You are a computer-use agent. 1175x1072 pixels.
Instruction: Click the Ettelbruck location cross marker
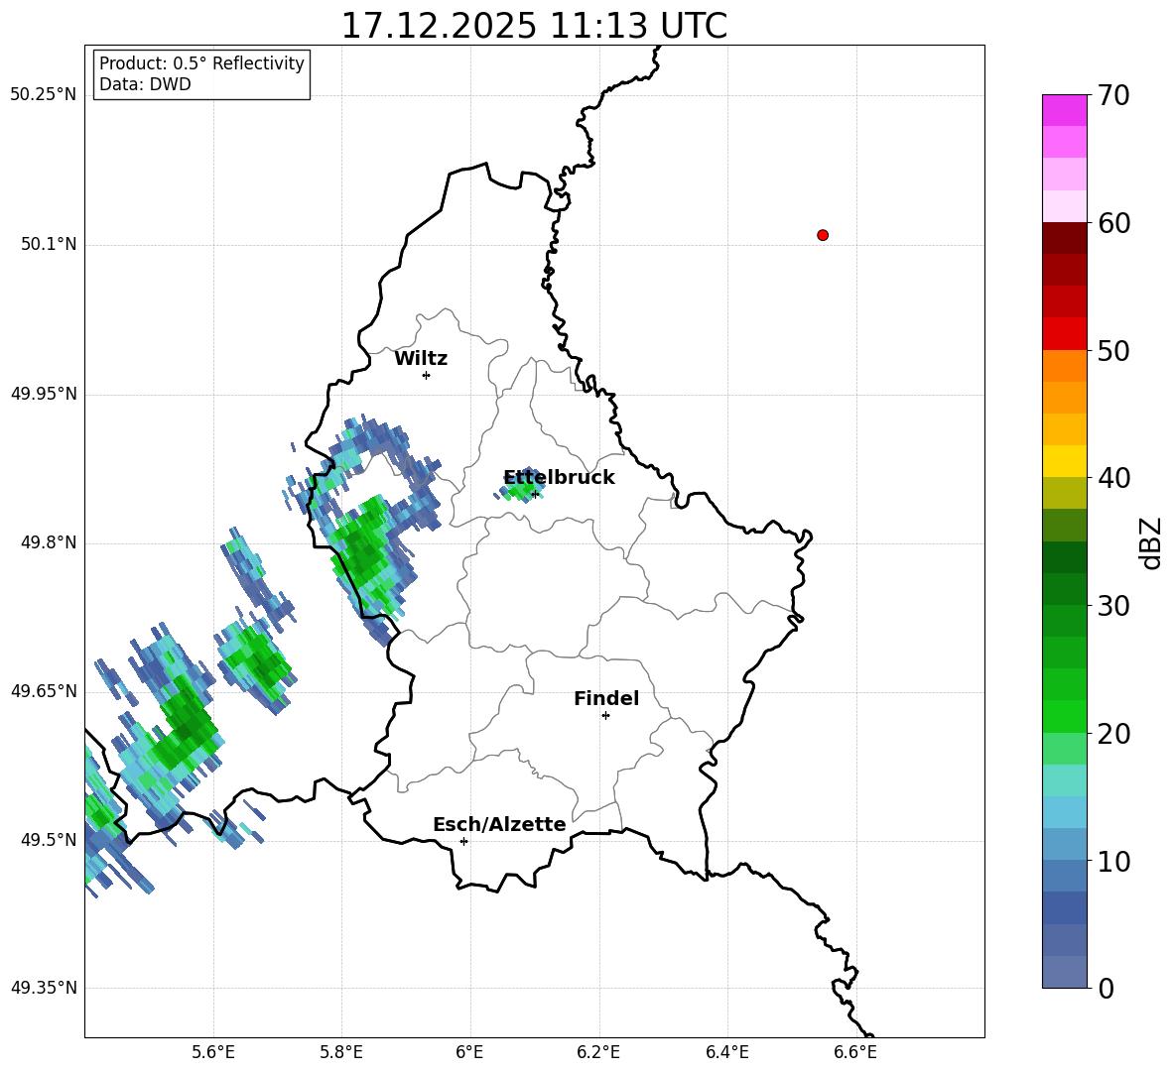coord(534,494)
